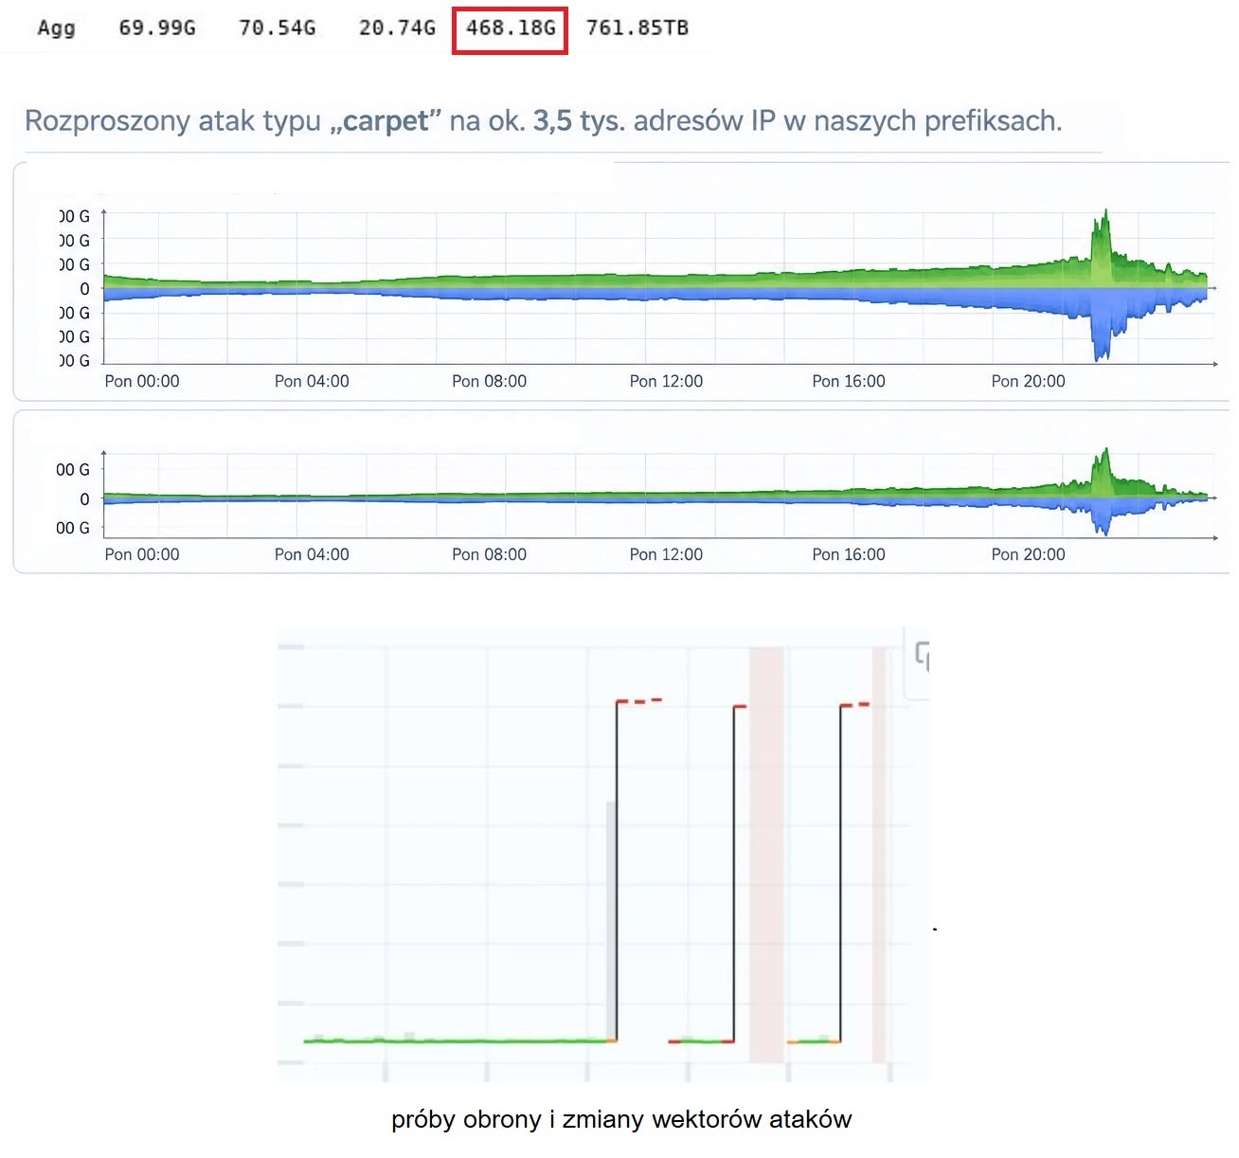This screenshot has height=1158, width=1239.
Task: Click Pon 20:00 label on lower traffic chart
Action: 1028,554
